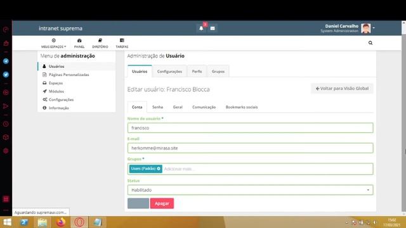Click the notepad-like taskbar app icon
The height and width of the screenshot is (228, 406).
[x=98, y=222]
